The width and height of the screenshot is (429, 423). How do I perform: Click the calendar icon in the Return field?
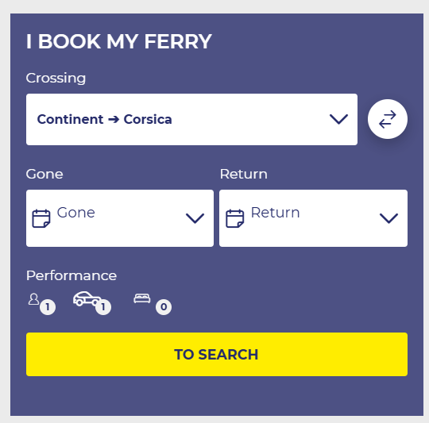click(x=234, y=218)
